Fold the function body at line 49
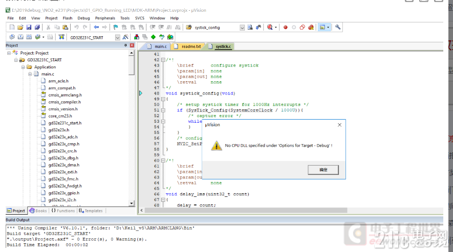The width and height of the screenshot is (453, 252). tap(163, 99)
